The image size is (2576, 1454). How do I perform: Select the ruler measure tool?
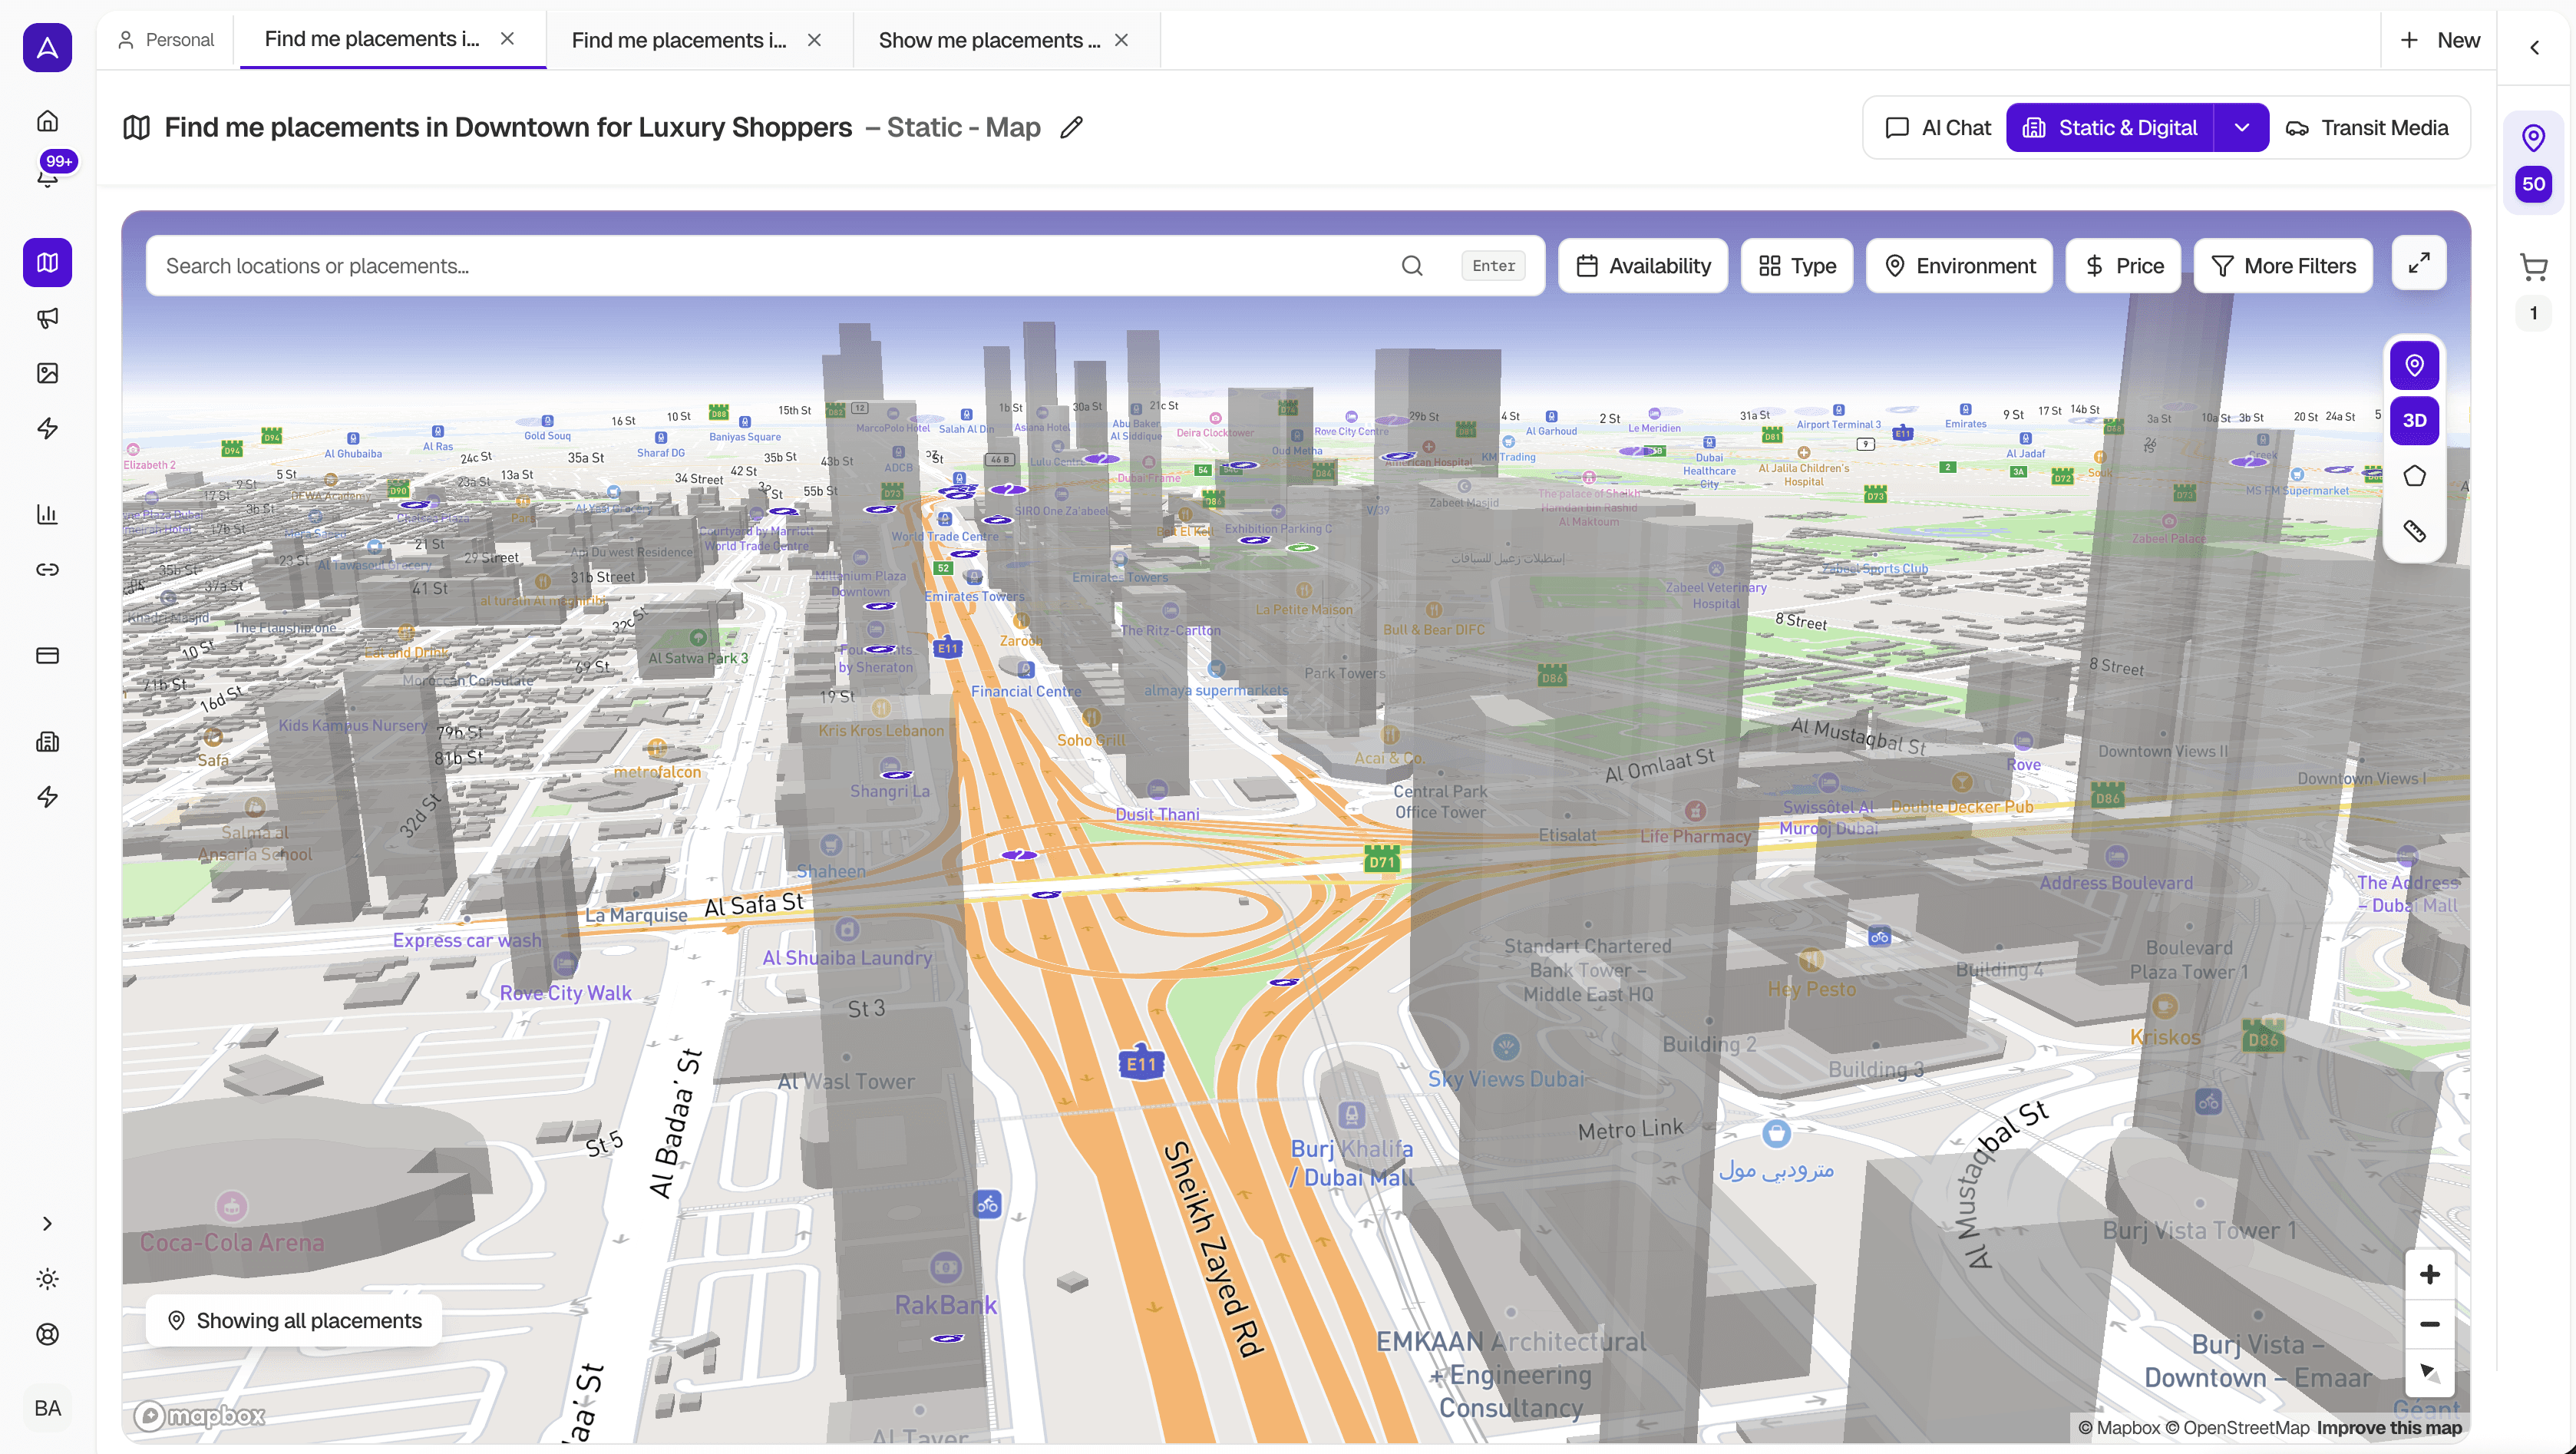click(2413, 531)
